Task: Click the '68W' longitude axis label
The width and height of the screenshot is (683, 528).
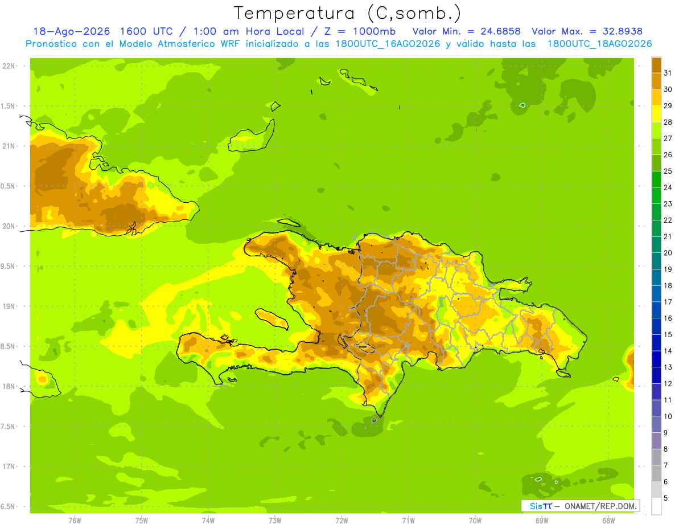Action: pos(608,521)
